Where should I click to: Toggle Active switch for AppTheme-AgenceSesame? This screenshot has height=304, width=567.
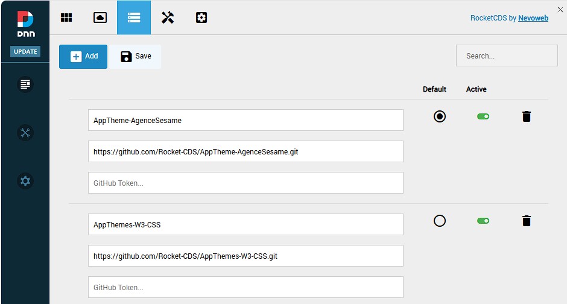483,116
